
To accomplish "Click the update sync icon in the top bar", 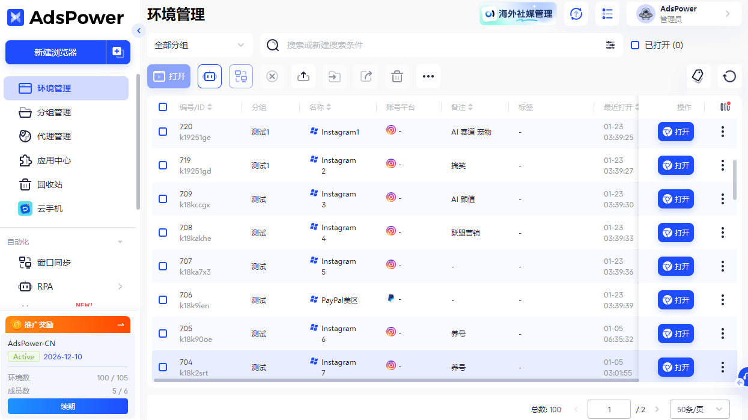I will coord(576,13).
